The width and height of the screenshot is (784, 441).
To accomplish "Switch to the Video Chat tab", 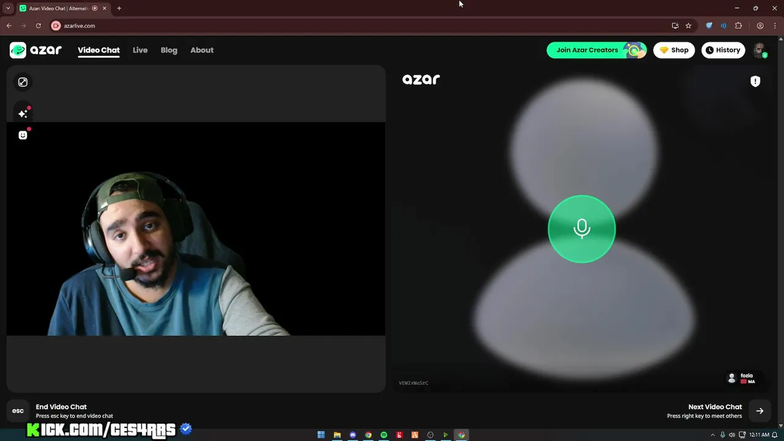I will pos(99,50).
